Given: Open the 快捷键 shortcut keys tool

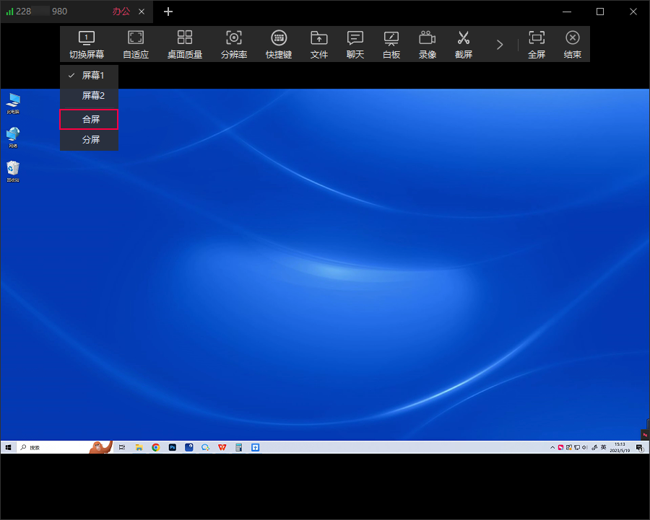Looking at the screenshot, I should (x=279, y=45).
